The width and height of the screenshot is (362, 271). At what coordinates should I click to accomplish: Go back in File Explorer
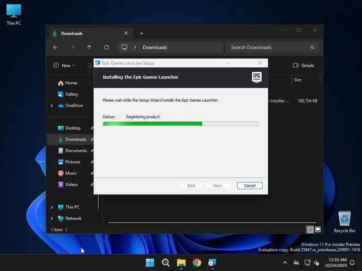pyautogui.click(x=56, y=47)
